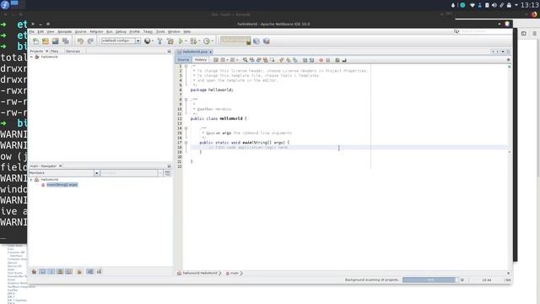Click the Toggle Bookmark icon in editor toolbar
The height and width of the screenshot is (304, 540).
click(295, 60)
